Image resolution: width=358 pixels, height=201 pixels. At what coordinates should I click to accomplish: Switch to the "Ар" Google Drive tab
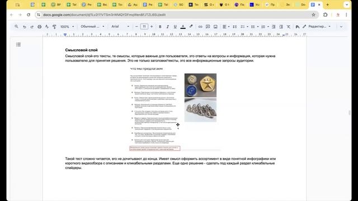[133, 4]
